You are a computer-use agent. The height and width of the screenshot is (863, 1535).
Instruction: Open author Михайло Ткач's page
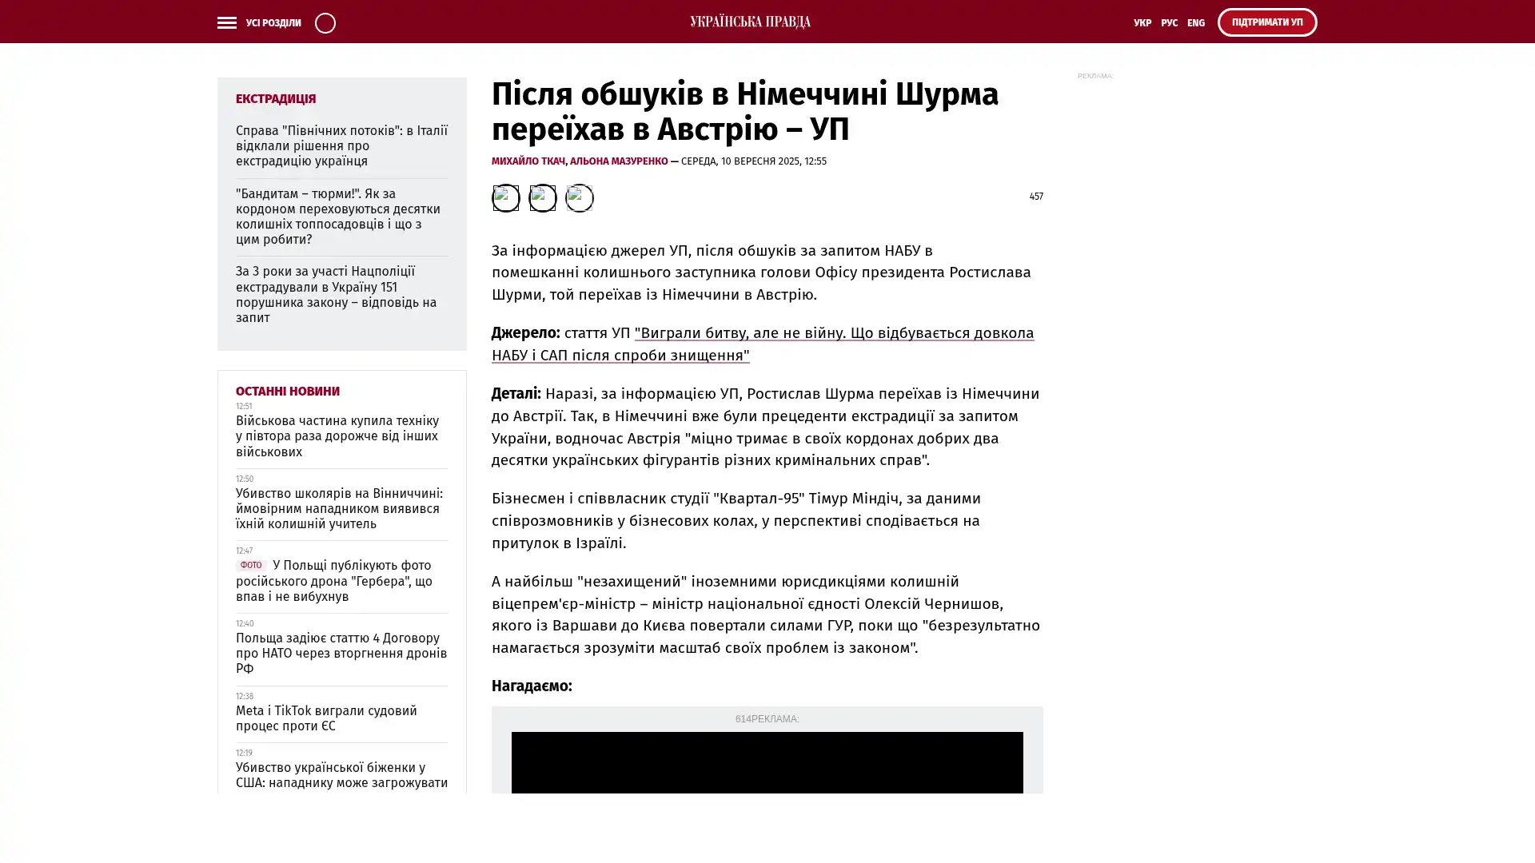pos(528,161)
